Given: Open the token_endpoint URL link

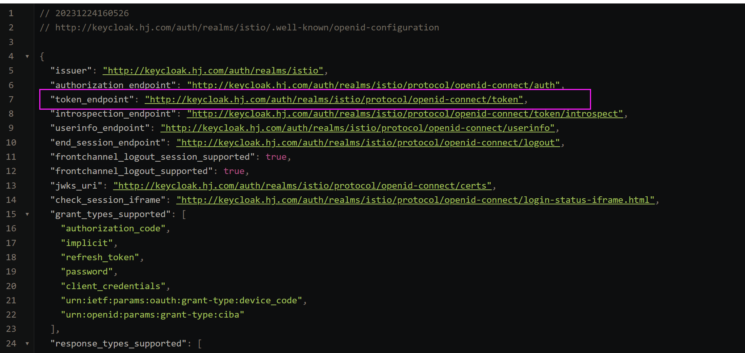Looking at the screenshot, I should [x=334, y=100].
